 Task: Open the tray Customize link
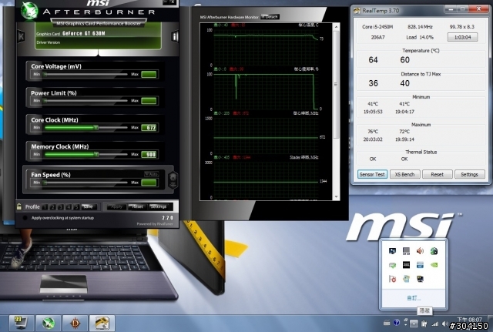(x=414, y=298)
